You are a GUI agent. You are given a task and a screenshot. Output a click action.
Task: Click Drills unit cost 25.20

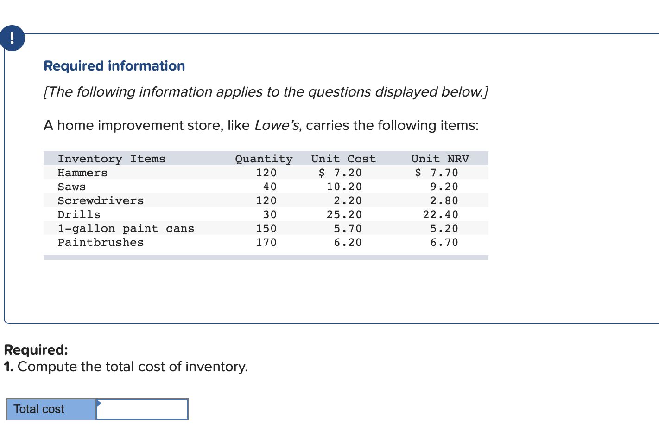point(344,214)
